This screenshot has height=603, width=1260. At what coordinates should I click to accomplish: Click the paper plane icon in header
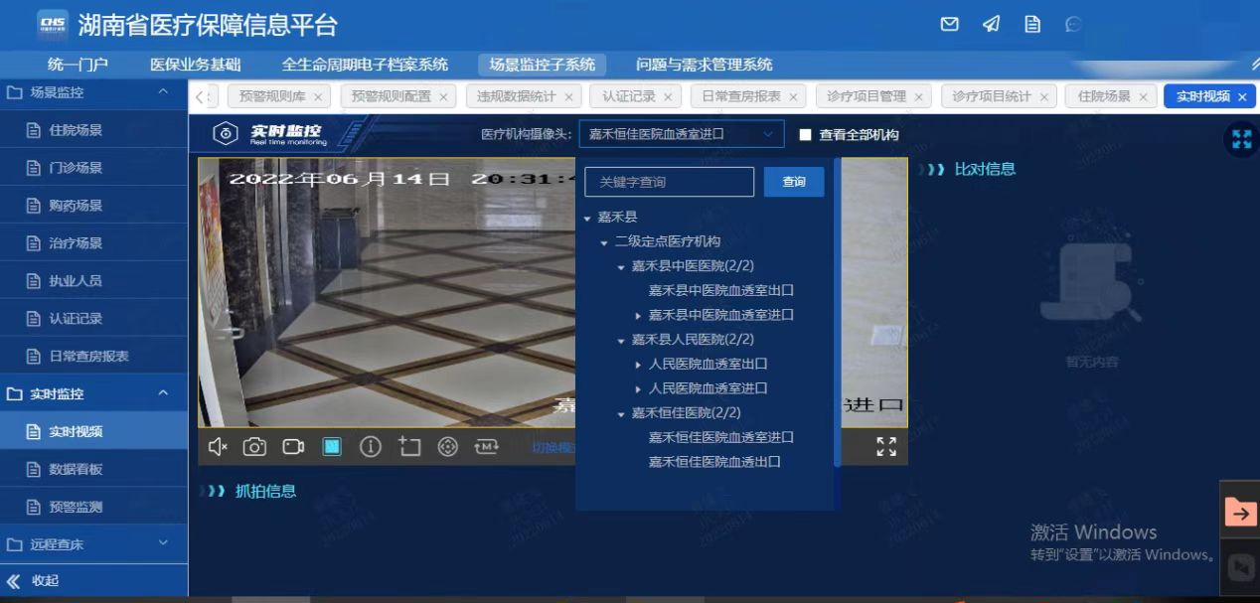point(991,25)
